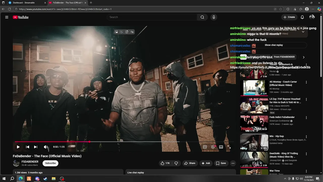This screenshot has height=182, width=323.
Task: Open browser extensions puzzle icon
Action: (288, 9)
